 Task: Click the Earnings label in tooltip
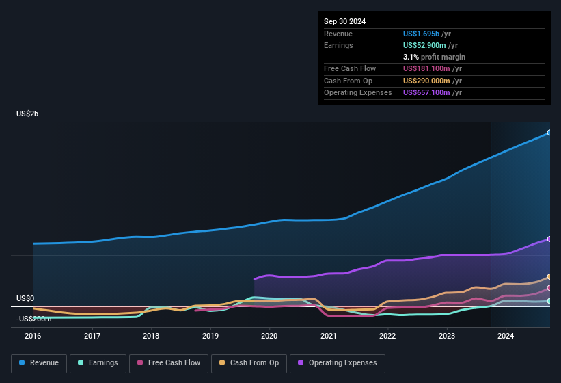point(338,45)
